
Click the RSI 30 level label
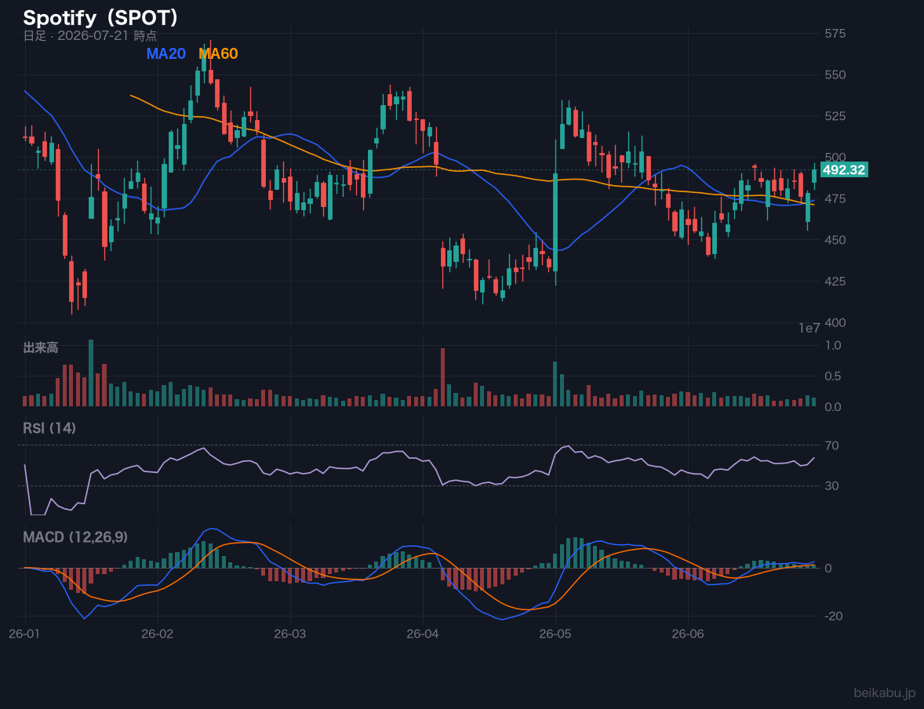point(831,485)
